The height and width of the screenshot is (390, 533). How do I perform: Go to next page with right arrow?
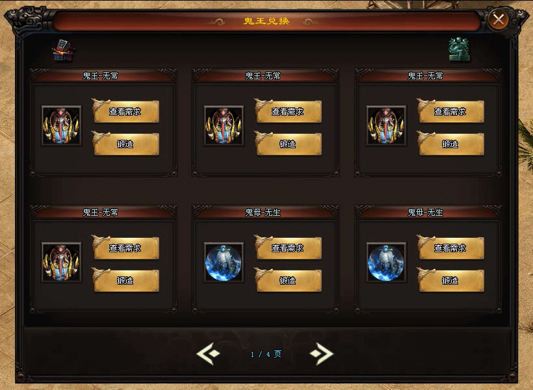click(x=322, y=354)
